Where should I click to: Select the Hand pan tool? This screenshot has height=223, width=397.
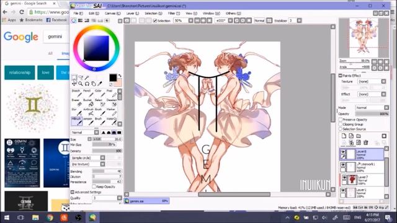(94, 84)
